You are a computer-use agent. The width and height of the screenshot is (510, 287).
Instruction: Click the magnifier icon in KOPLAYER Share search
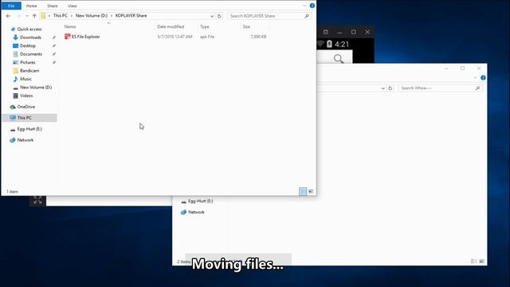pos(306,16)
